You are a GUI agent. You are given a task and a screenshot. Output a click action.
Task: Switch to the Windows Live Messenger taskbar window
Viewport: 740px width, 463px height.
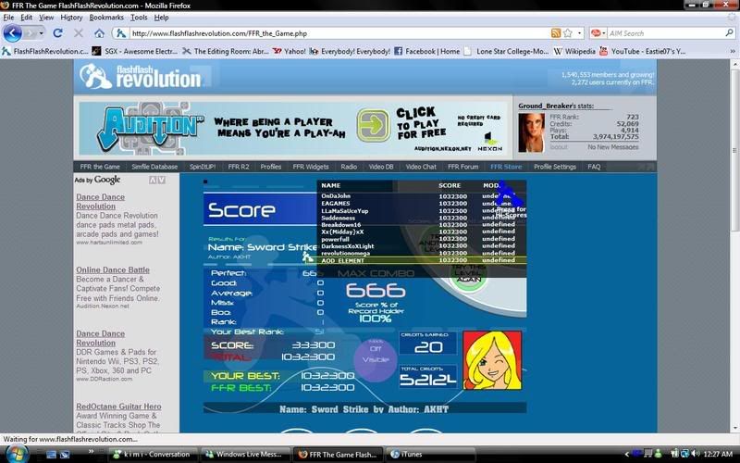243,454
